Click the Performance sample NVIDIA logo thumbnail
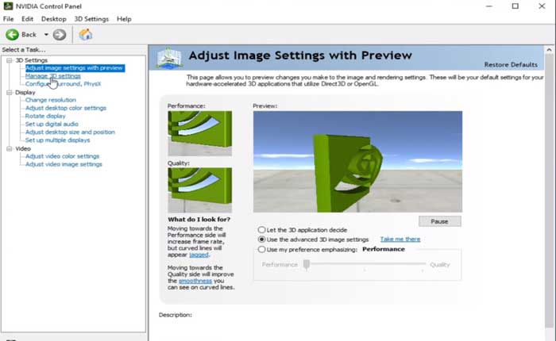Viewport: 556px width, 341px height. tap(199, 133)
